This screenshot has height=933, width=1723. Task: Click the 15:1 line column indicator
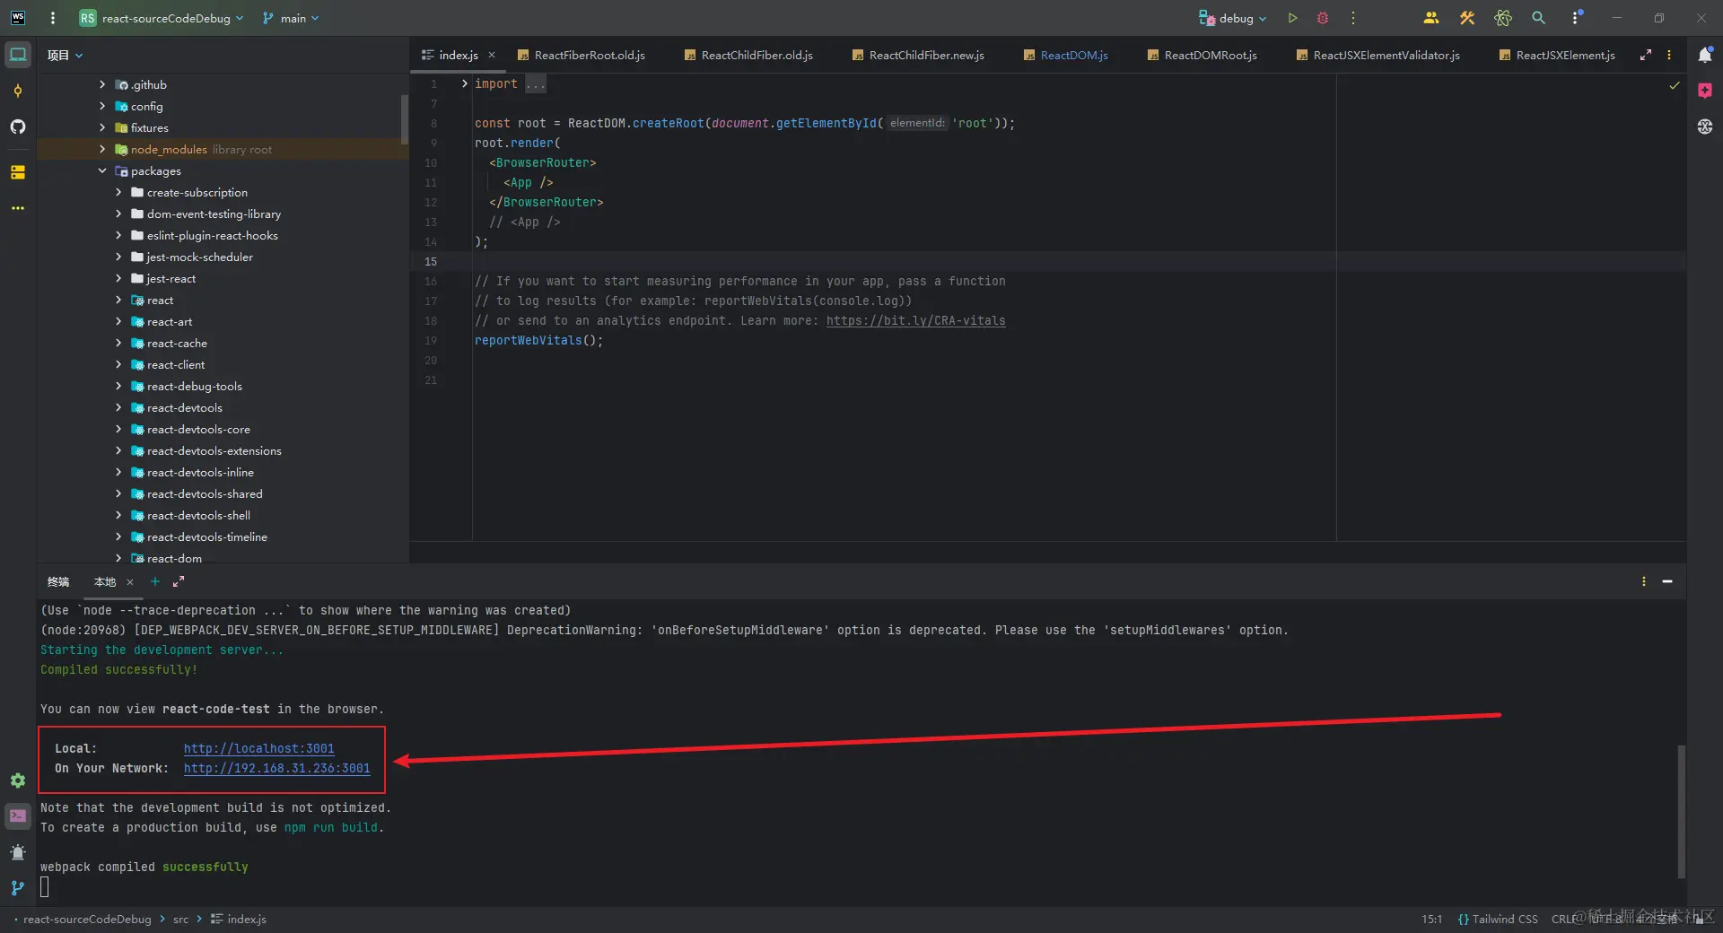point(1431,919)
